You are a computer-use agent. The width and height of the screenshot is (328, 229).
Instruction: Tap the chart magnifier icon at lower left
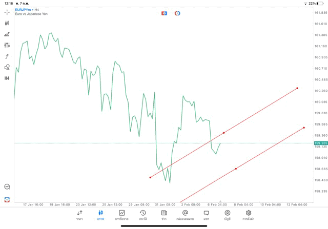7,187
